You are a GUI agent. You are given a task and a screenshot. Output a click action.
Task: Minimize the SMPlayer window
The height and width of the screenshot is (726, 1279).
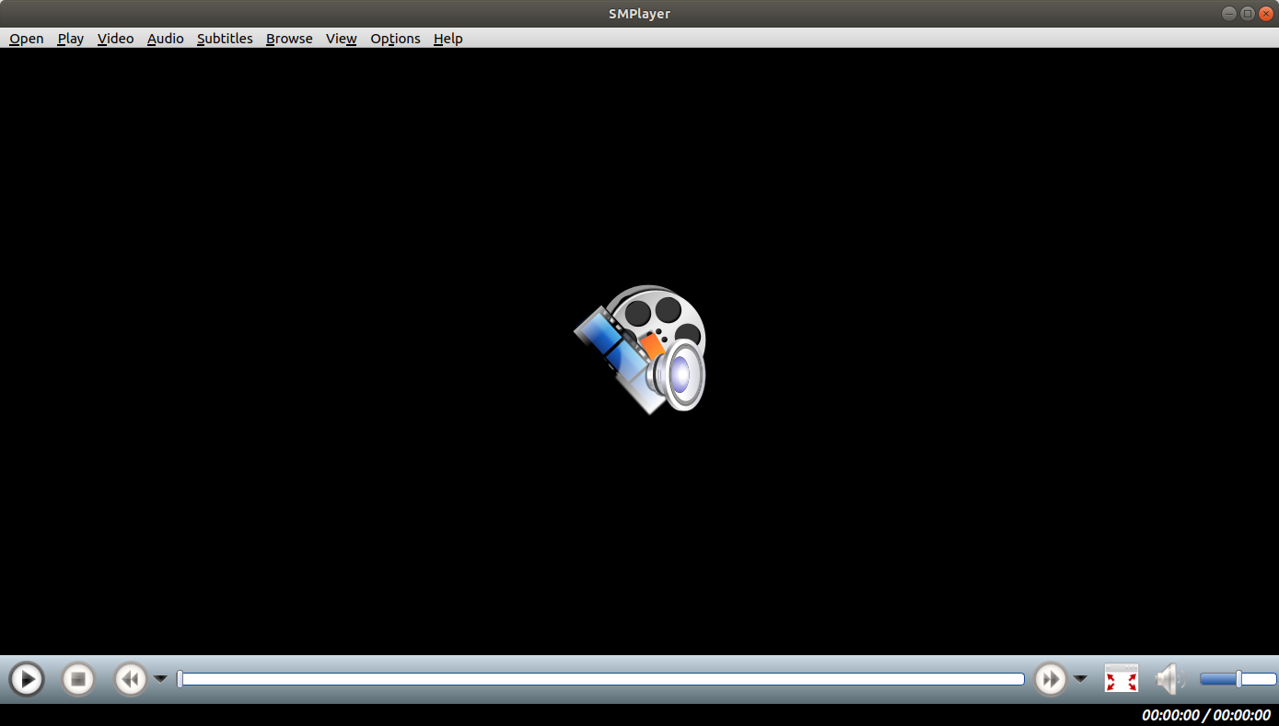(1229, 13)
